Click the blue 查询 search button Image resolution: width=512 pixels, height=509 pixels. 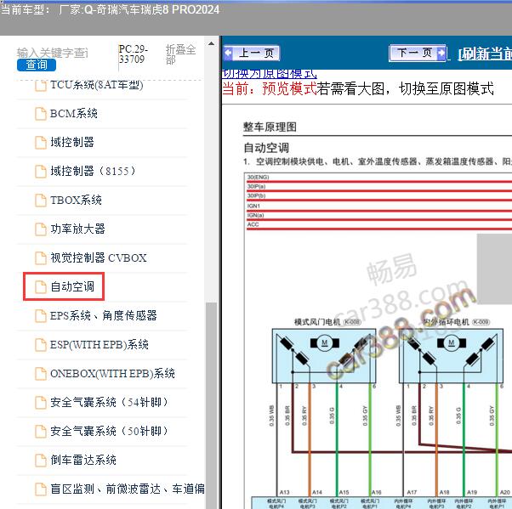tap(37, 65)
